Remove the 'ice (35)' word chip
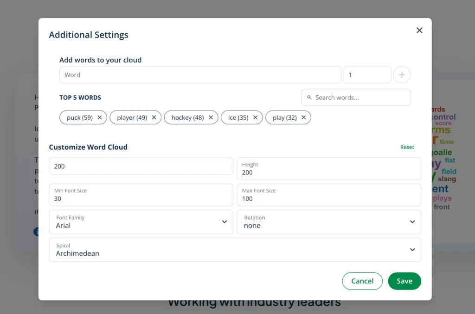This screenshot has width=475, height=314. [255, 117]
